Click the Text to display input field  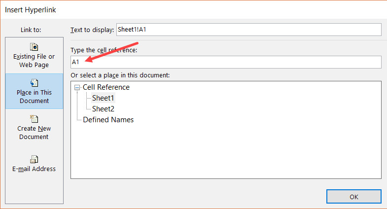tap(248, 30)
